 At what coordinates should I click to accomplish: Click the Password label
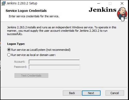pos(20,67)
